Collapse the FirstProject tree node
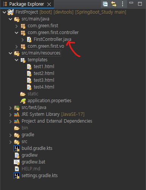The image size is (146, 190). (5, 12)
